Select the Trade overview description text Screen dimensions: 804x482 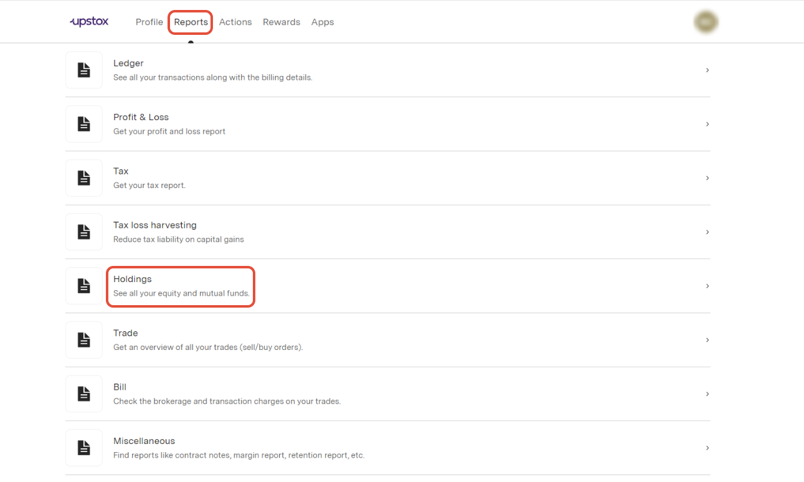pos(208,347)
